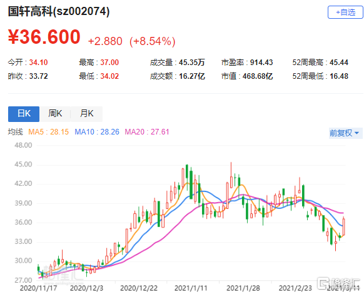Viewport: 364px width, 294px height.
Task: Click the 2020/11/17 date axis label
Action: 39,288
